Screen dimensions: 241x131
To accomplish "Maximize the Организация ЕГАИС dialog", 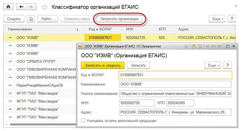I will pyautogui.click(x=228, y=46).
